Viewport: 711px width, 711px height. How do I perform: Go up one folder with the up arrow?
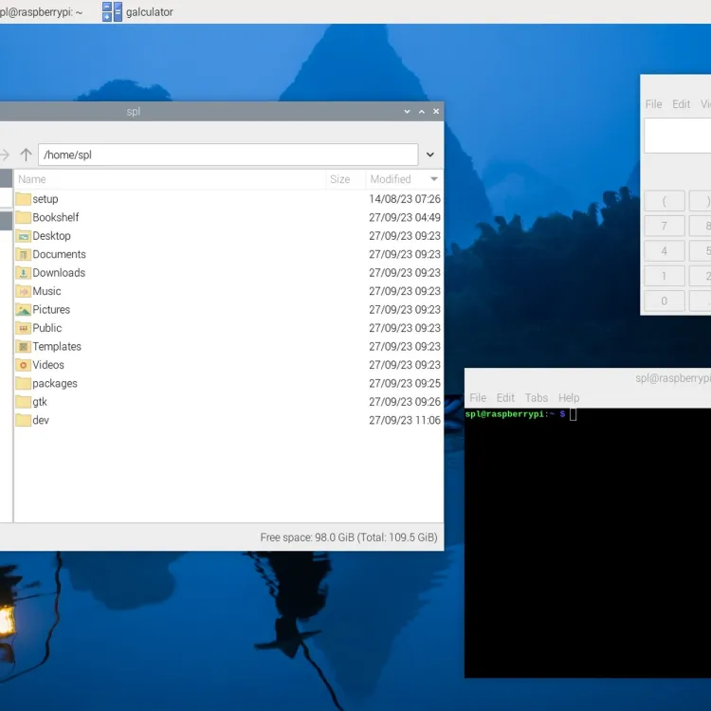pyautogui.click(x=26, y=155)
